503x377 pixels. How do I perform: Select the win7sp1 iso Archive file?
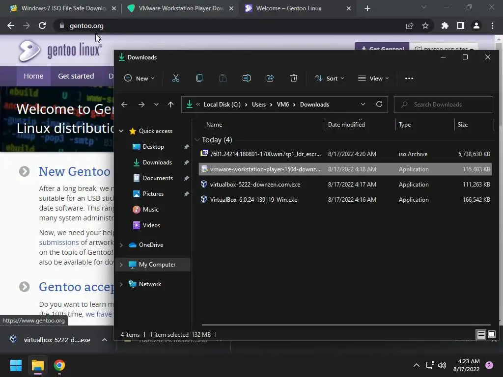coord(345,154)
